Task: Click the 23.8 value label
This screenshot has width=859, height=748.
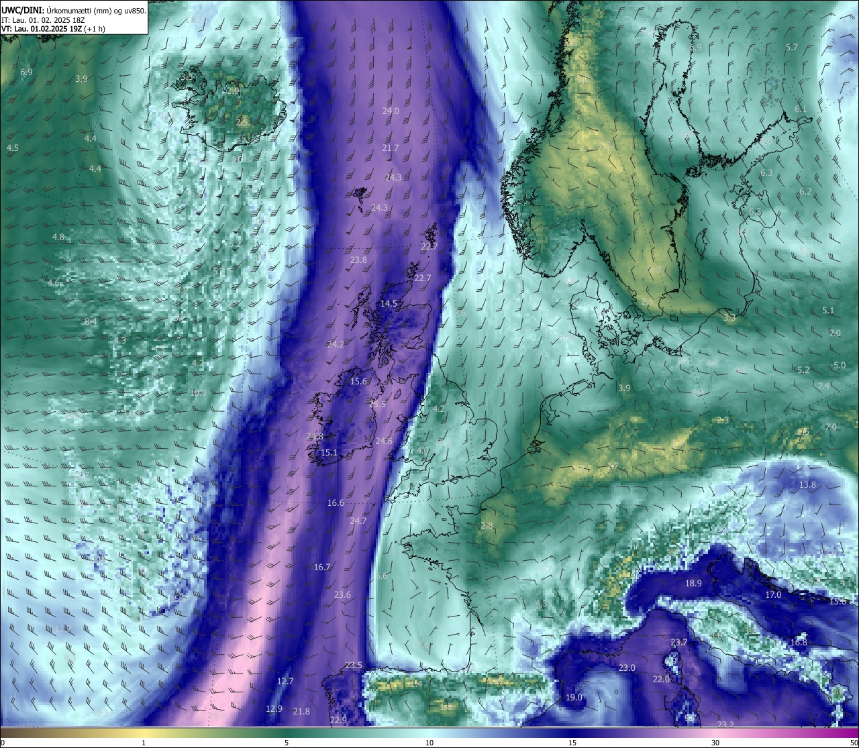Action: 358,260
